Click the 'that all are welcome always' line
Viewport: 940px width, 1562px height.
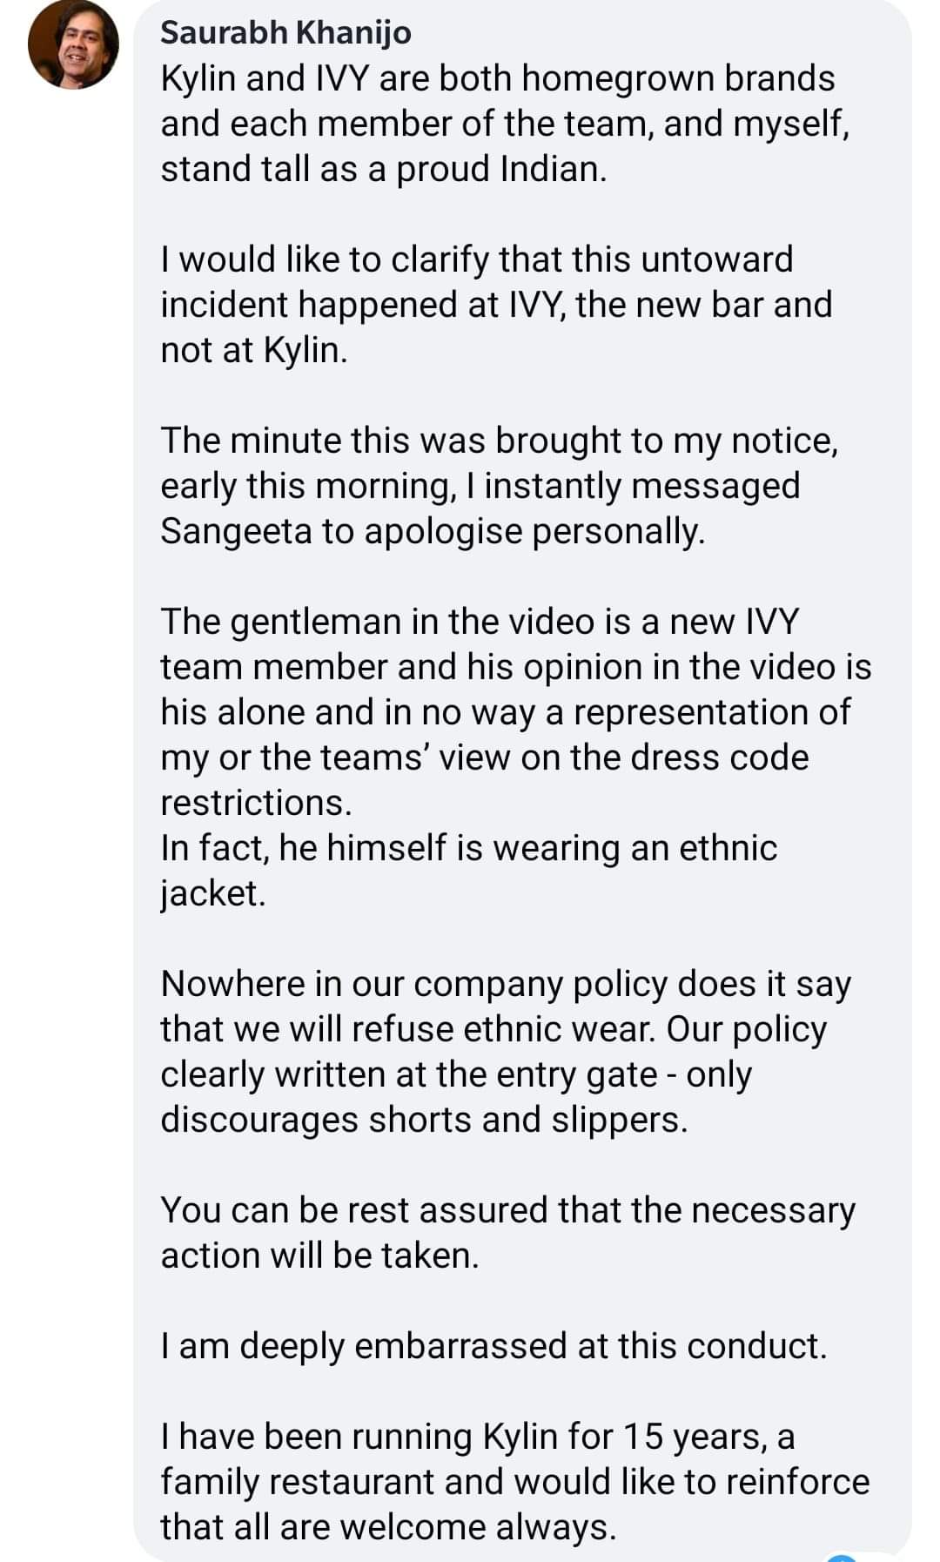[388, 1527]
